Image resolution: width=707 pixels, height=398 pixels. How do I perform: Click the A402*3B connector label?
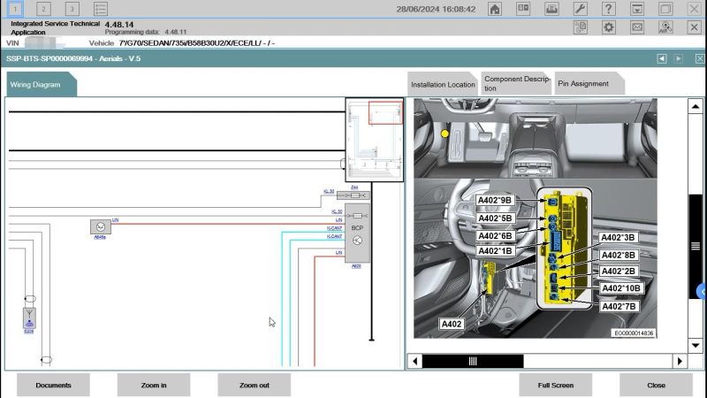coord(618,237)
